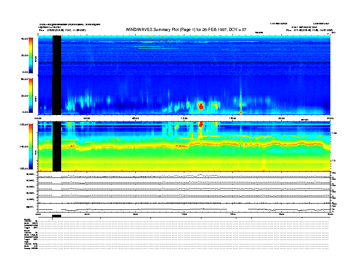Image resolution: width=356 pixels, height=275 pixels.
Task: Click the 60.00 color bar label
Action: [24, 79]
